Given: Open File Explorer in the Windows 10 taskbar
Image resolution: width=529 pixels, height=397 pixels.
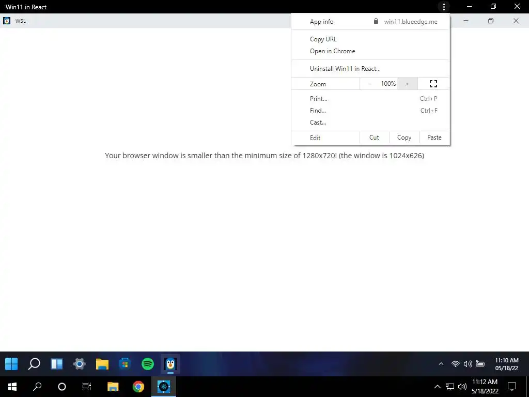Looking at the screenshot, I should tap(113, 387).
